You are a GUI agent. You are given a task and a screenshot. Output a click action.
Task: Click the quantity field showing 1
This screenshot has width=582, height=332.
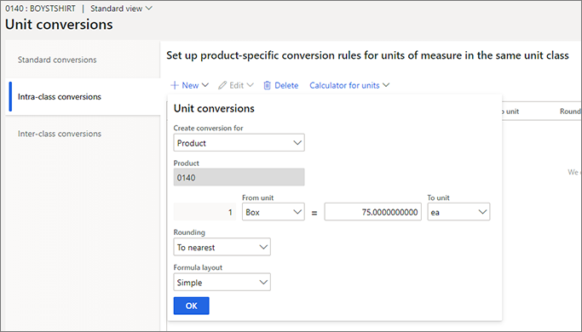tap(205, 212)
